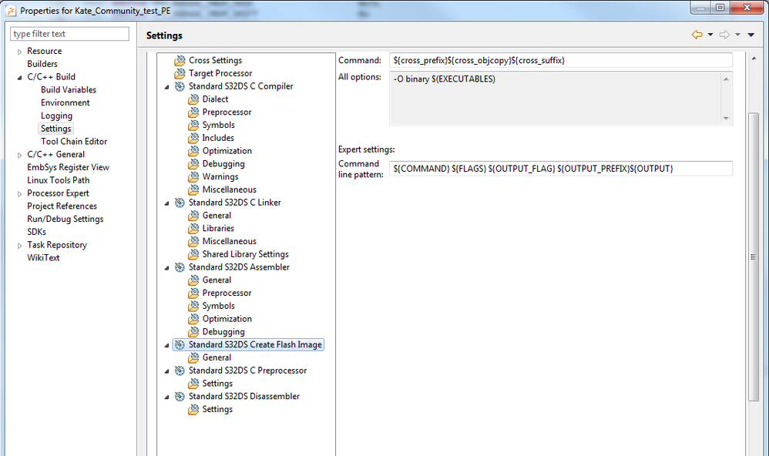This screenshot has height=456, width=769.
Task: Open the Settings view menu triangle
Action: [751, 35]
